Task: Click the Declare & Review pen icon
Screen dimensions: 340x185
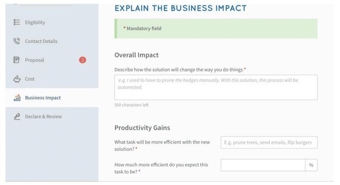Action: coord(17,117)
